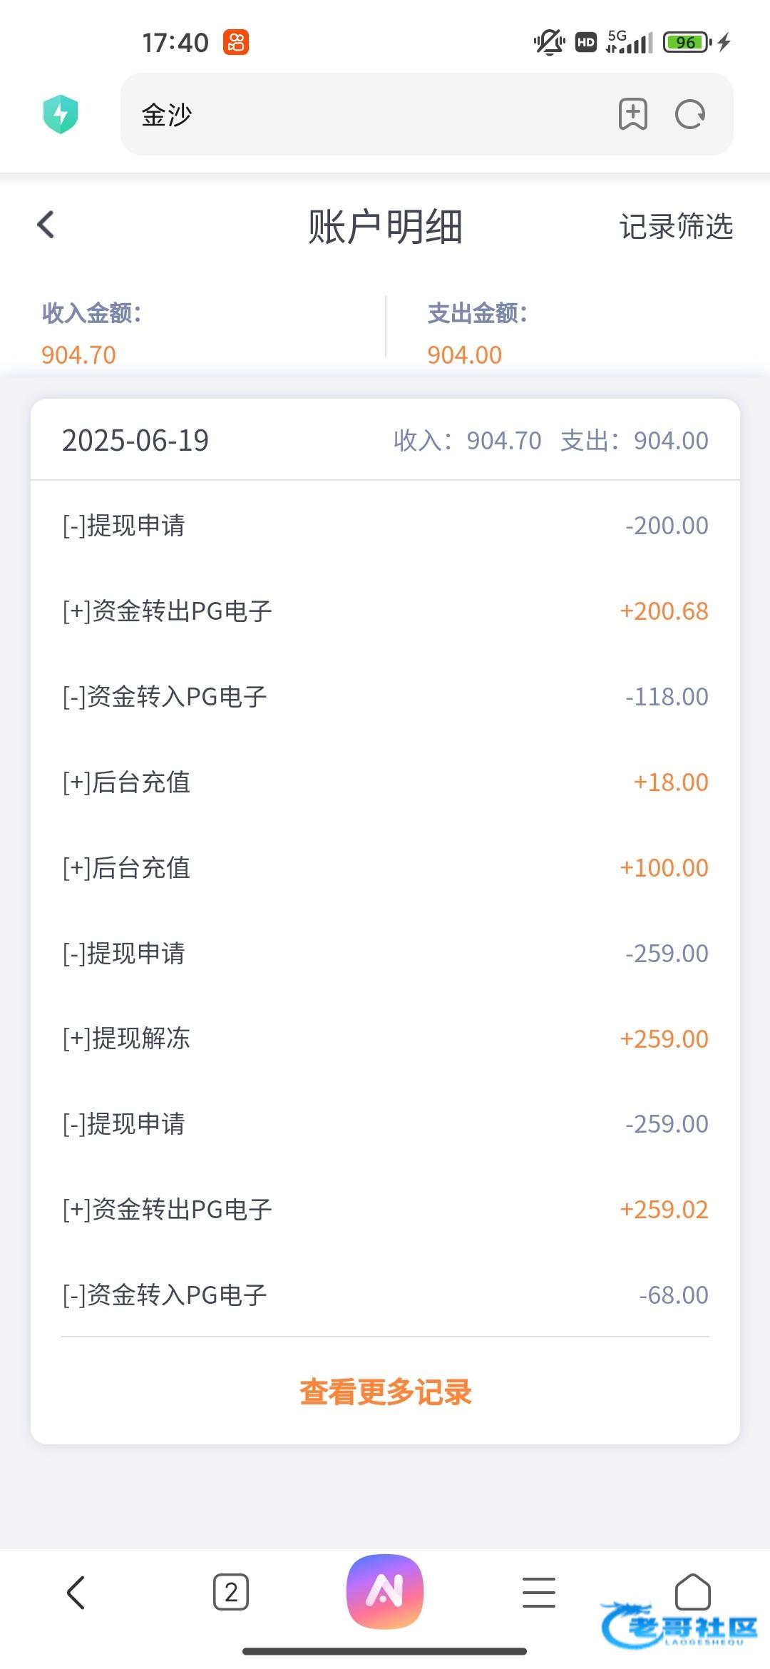
Task: Select the +200.68 资金转出PG电子 entry
Action: click(385, 611)
